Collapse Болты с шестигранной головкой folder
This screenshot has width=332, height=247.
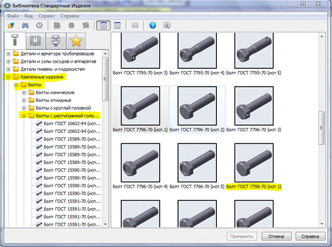click(x=24, y=116)
